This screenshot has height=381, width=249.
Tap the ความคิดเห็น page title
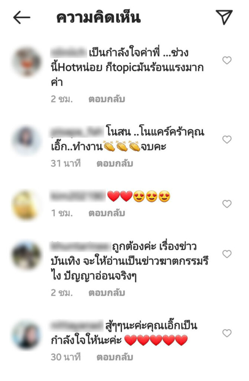(x=98, y=17)
